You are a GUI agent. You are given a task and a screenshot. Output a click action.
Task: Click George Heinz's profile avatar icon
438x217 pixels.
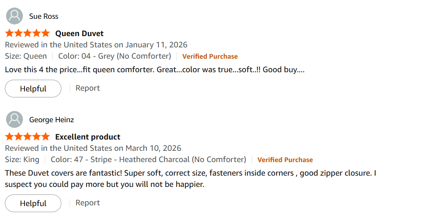(x=15, y=120)
